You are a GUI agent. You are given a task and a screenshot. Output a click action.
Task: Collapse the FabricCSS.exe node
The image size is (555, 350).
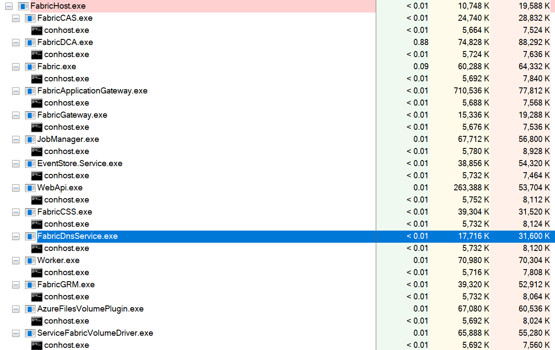pos(16,212)
